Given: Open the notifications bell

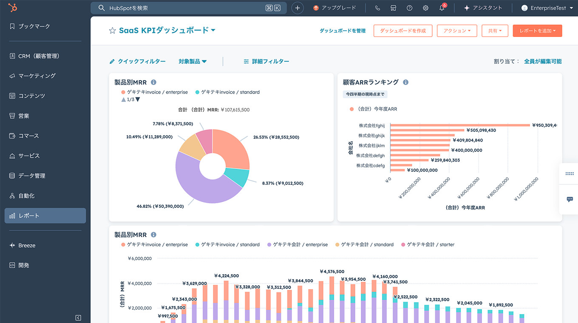Looking at the screenshot, I should [442, 8].
